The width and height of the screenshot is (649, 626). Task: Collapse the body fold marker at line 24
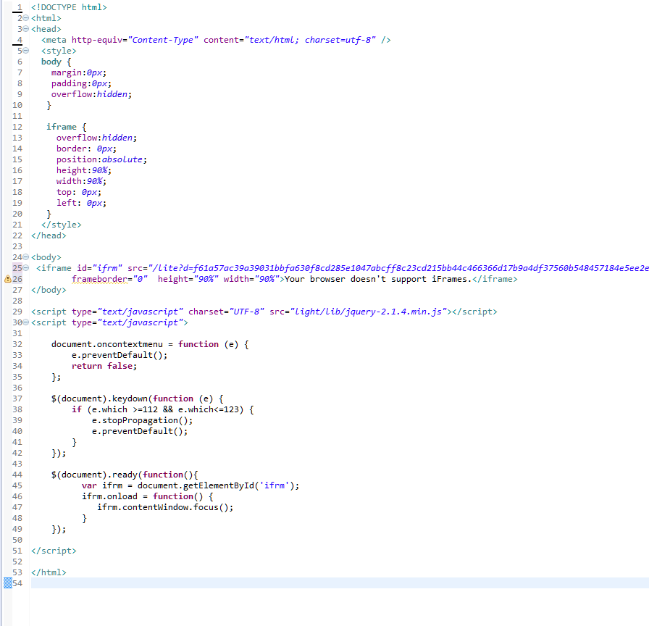point(25,257)
